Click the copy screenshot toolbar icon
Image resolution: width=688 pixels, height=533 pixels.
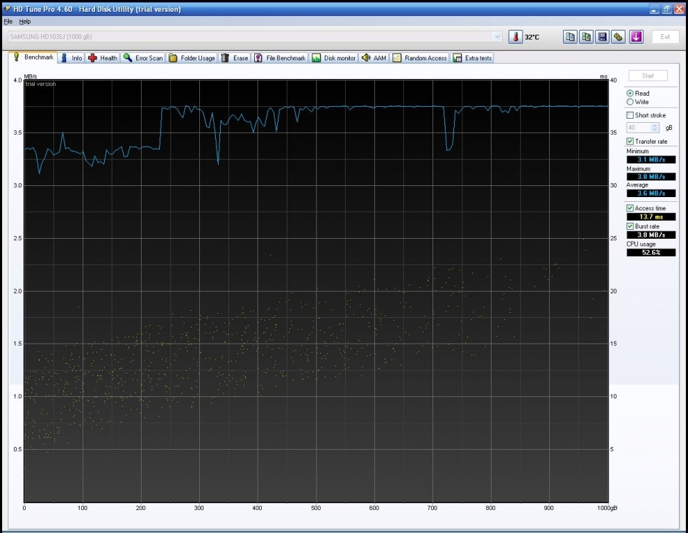(x=586, y=37)
